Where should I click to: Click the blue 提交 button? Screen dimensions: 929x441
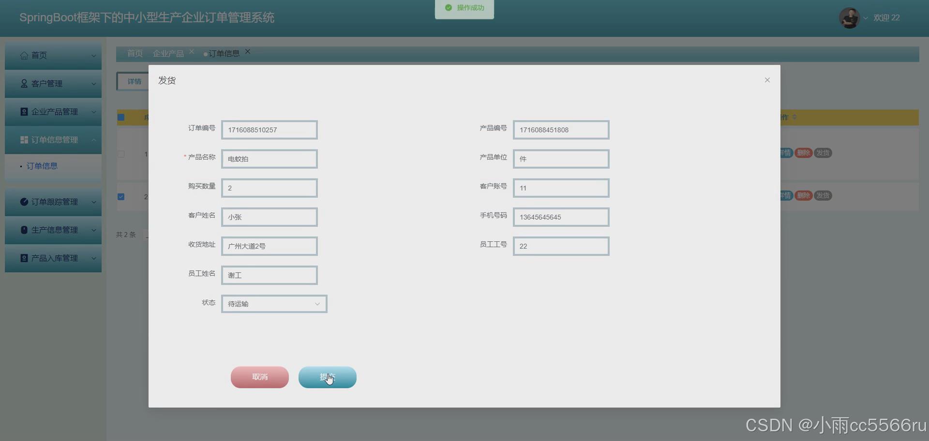pyautogui.click(x=328, y=377)
